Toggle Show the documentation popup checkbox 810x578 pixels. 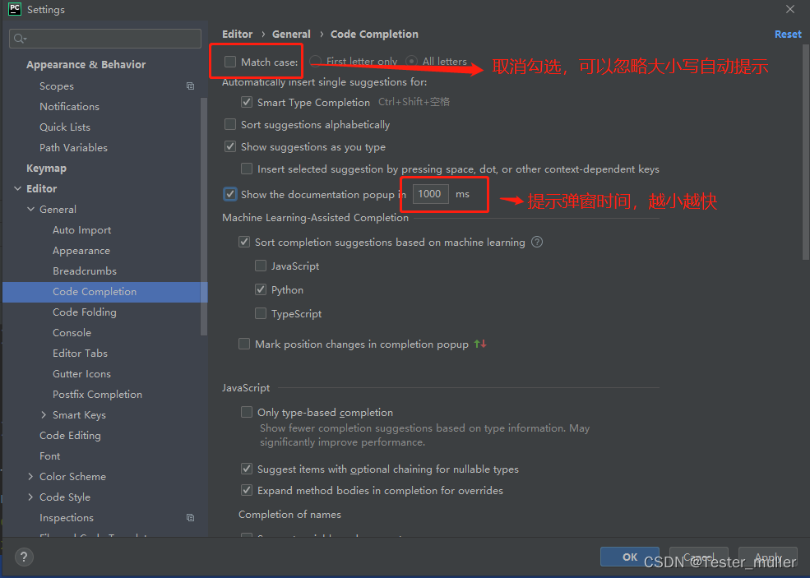[x=230, y=194]
